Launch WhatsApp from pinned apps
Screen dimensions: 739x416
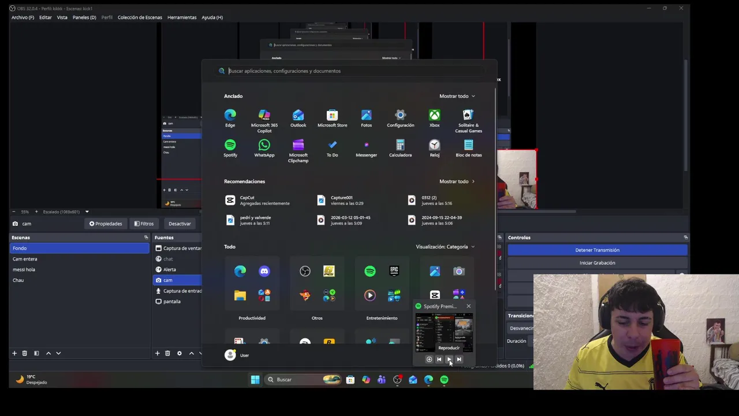(x=264, y=148)
